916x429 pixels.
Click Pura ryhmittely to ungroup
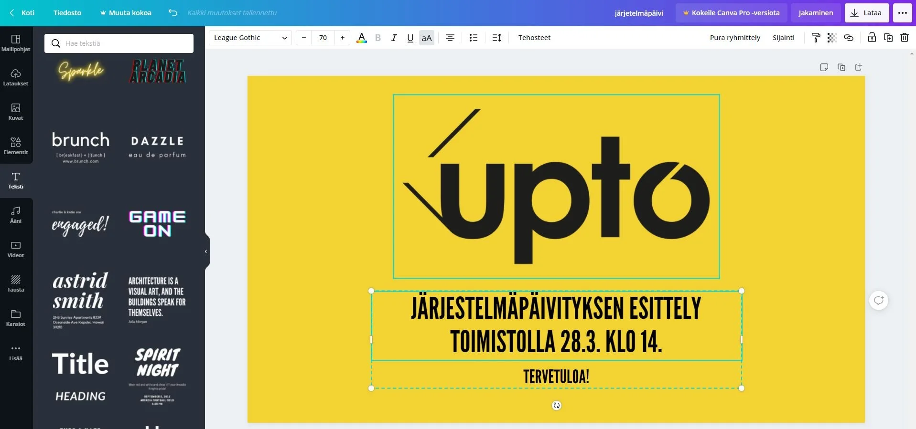(x=735, y=38)
